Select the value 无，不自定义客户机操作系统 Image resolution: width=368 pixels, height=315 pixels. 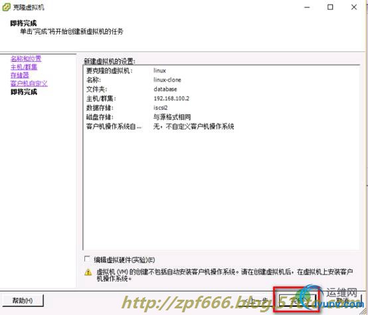coord(193,126)
